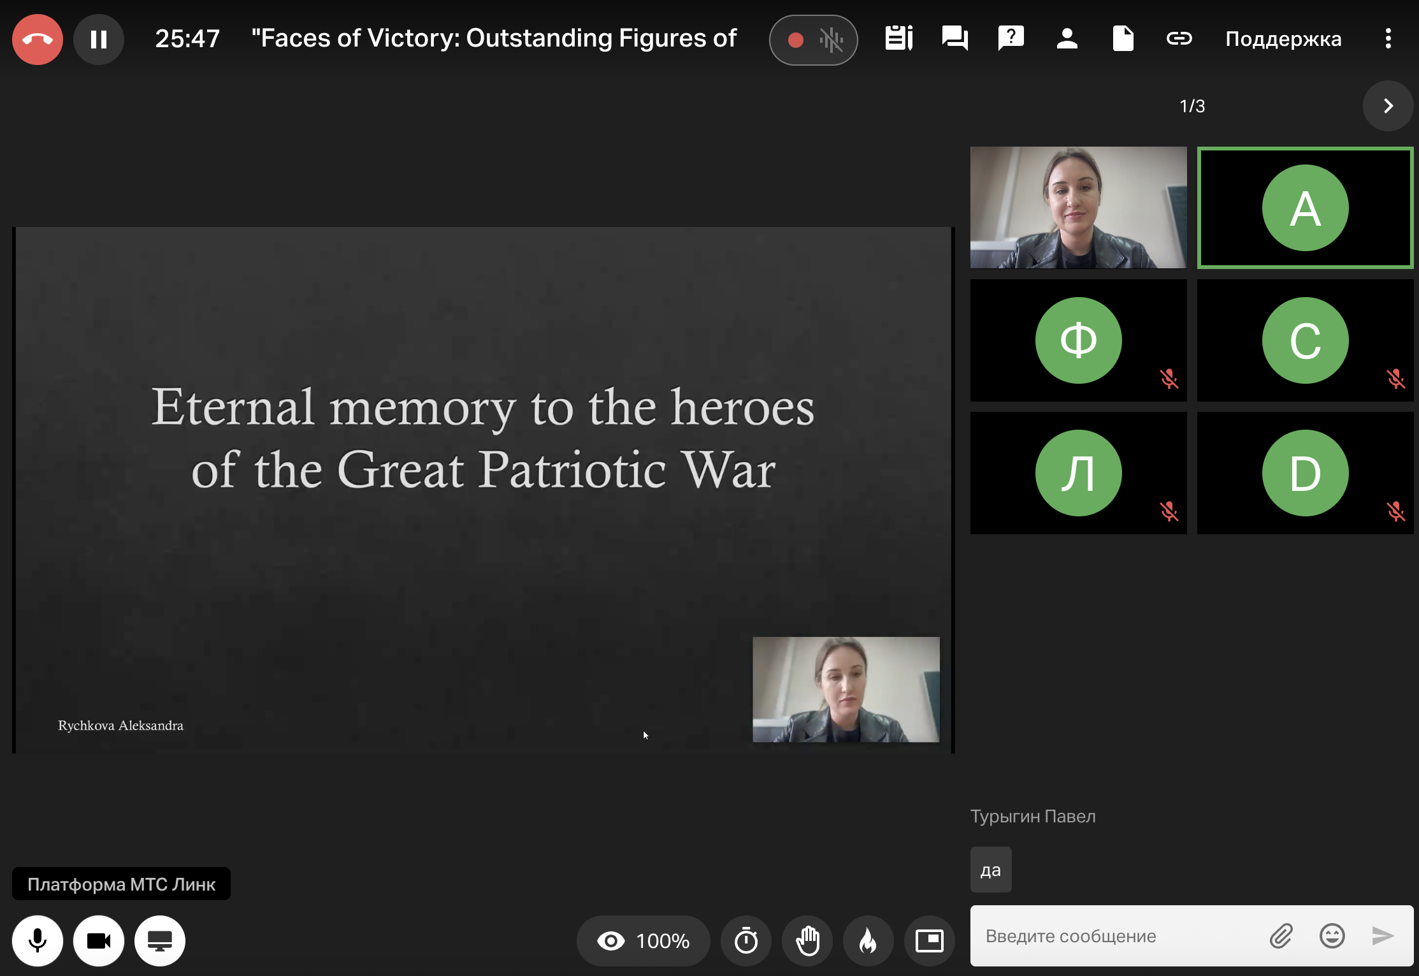Toggle your microphone on or off

pos(38,941)
